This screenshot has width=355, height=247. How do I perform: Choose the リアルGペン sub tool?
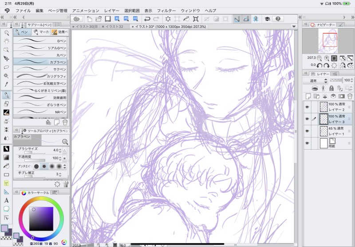pos(40,48)
